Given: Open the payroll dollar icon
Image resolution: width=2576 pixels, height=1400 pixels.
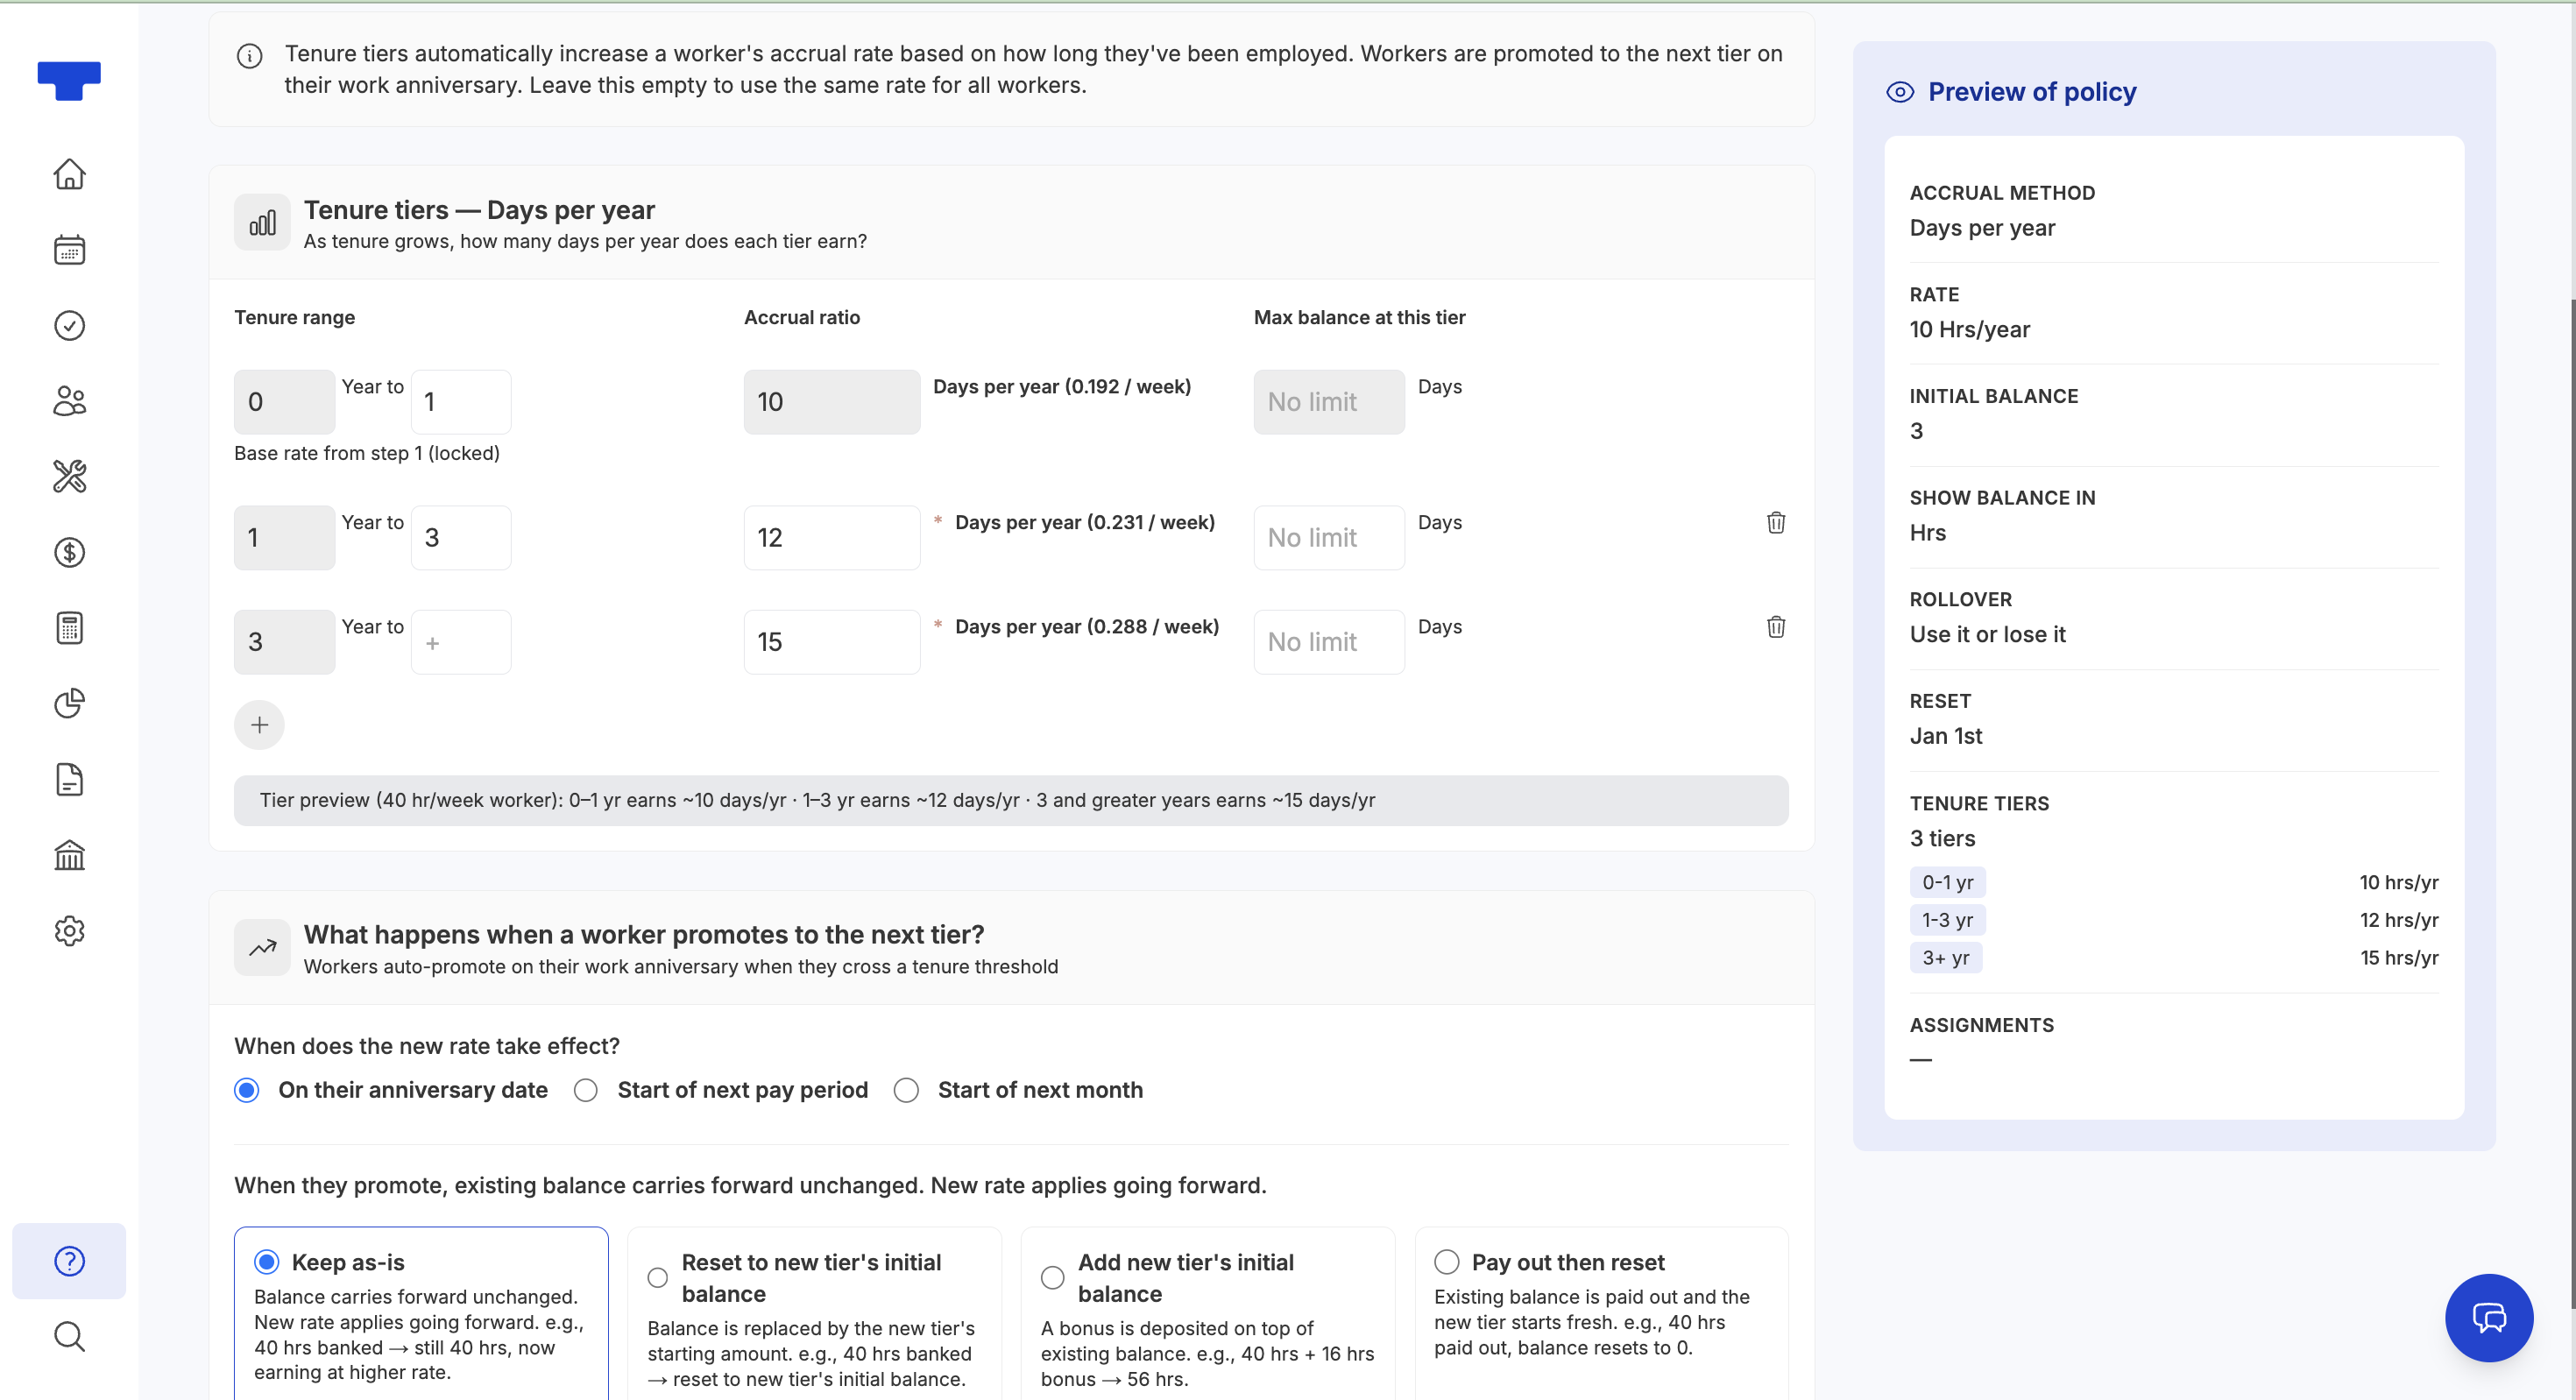Looking at the screenshot, I should click(x=69, y=553).
